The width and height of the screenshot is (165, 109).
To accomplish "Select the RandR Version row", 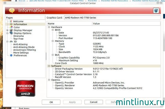I will point(104,77).
